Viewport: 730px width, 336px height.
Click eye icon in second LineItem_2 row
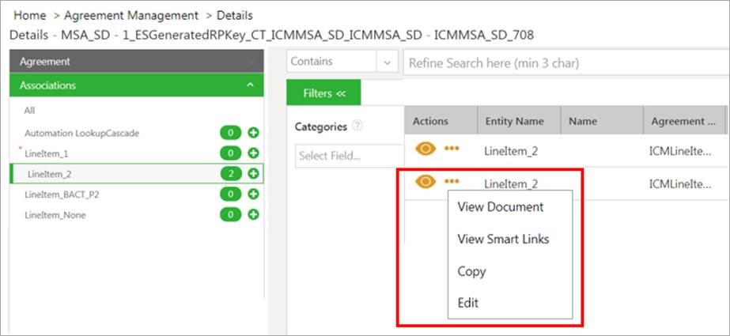pyautogui.click(x=426, y=182)
